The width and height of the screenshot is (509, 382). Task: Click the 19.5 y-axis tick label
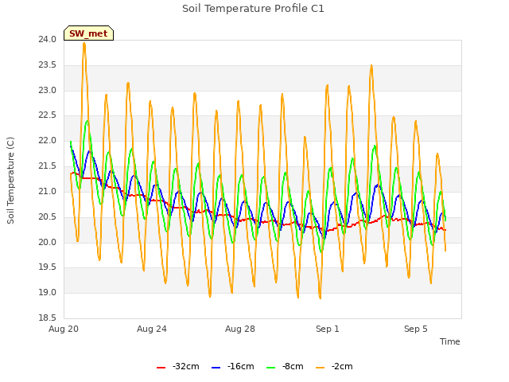[48, 267]
